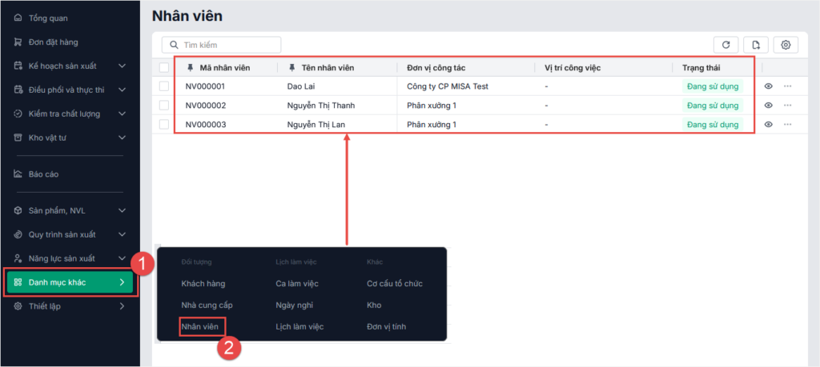Screen dimensions: 820x367
Task: Click Phân xưởng 1 in Nguyễn Thị Thanh row
Action: [432, 106]
